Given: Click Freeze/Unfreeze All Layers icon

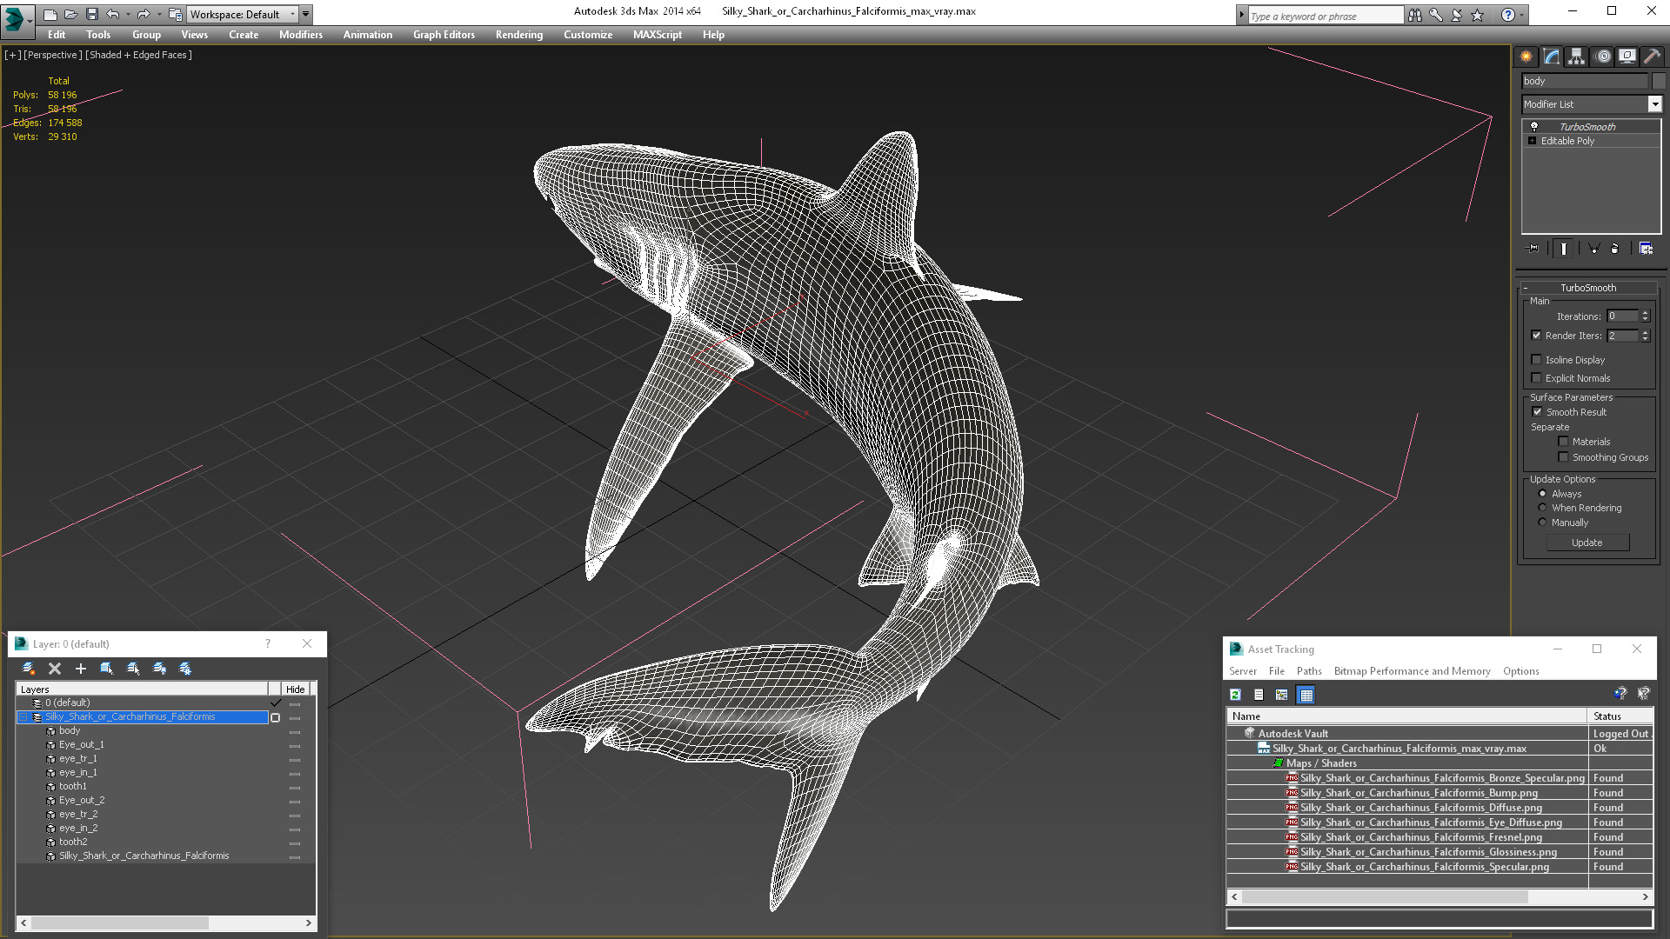Looking at the screenshot, I should point(185,669).
